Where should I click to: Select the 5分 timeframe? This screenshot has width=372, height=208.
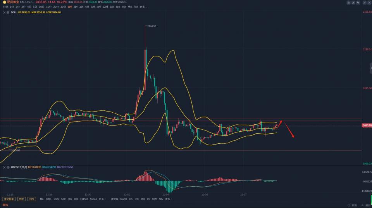pyautogui.click(x=35, y=7)
